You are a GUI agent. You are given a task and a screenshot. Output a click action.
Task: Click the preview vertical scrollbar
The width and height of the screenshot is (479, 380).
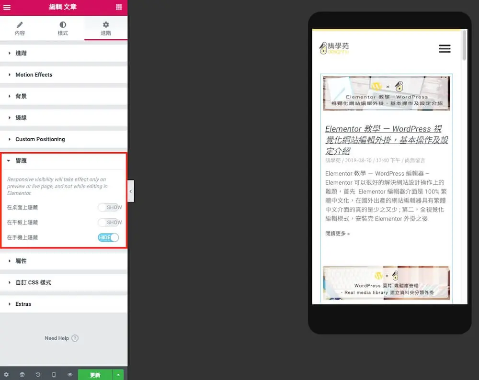coord(464,45)
